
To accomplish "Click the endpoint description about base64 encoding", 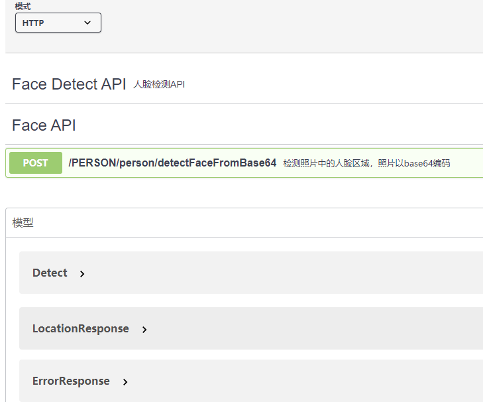I will (x=366, y=163).
